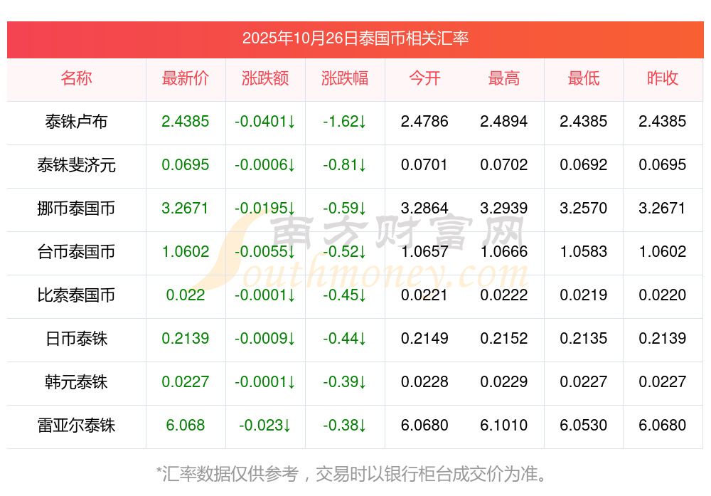Click the 泰铢卢布 row name
Image resolution: width=711 pixels, height=496 pixels.
click(x=76, y=122)
